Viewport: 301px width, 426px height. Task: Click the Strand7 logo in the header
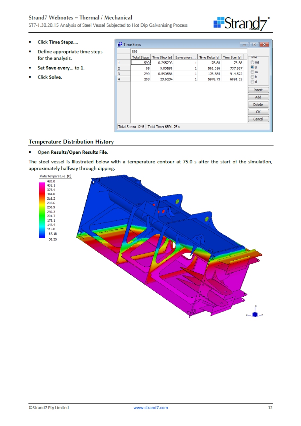(242, 23)
